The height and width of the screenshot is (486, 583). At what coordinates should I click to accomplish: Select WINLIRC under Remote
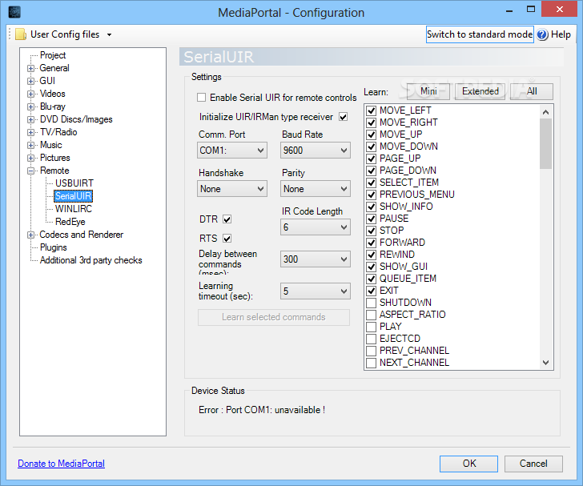pyautogui.click(x=74, y=209)
